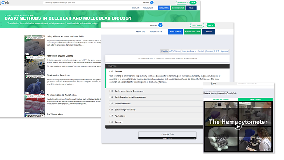
Task: Select Publish tab in collection window
Action: [191, 8]
